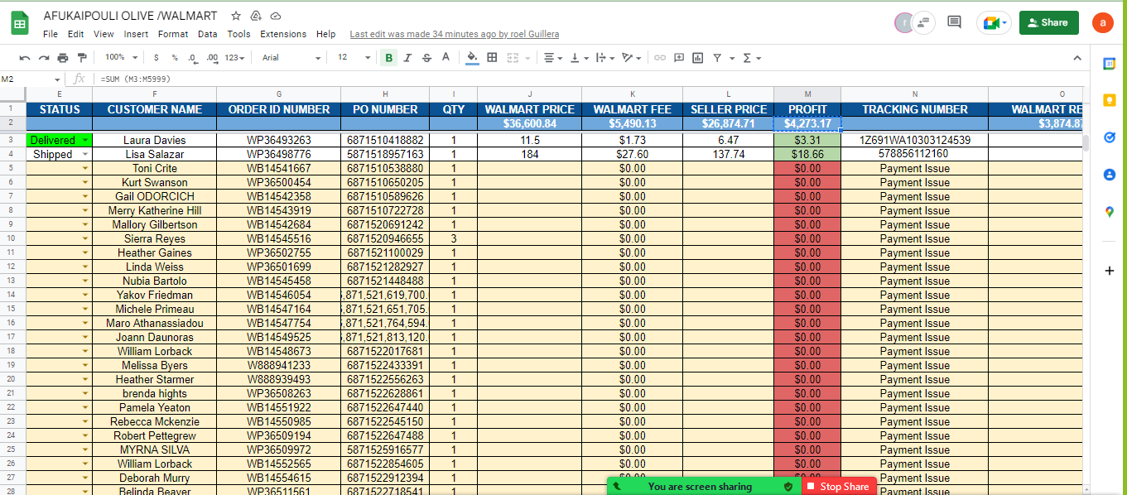
Task: Open the last edit history link
Action: [455, 34]
